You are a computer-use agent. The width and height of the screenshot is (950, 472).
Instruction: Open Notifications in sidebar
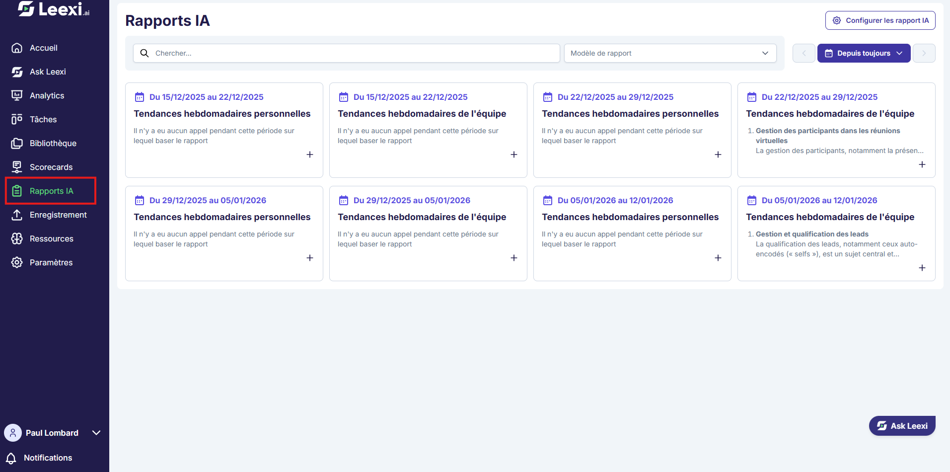pos(48,458)
